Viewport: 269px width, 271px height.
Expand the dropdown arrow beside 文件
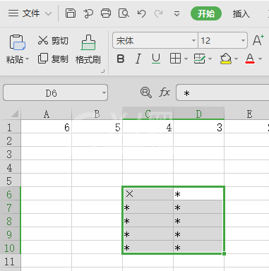click(48, 13)
